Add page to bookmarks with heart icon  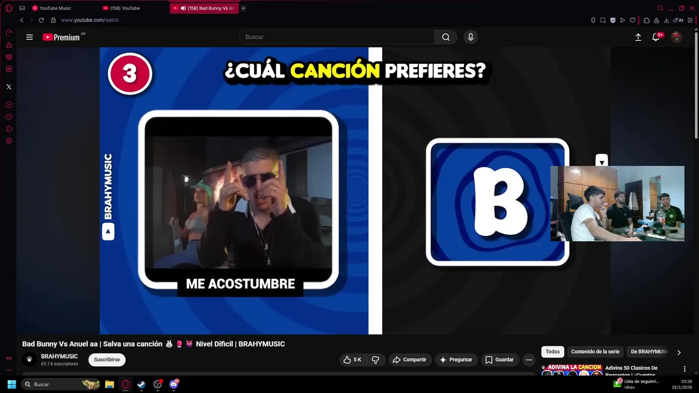click(x=632, y=20)
